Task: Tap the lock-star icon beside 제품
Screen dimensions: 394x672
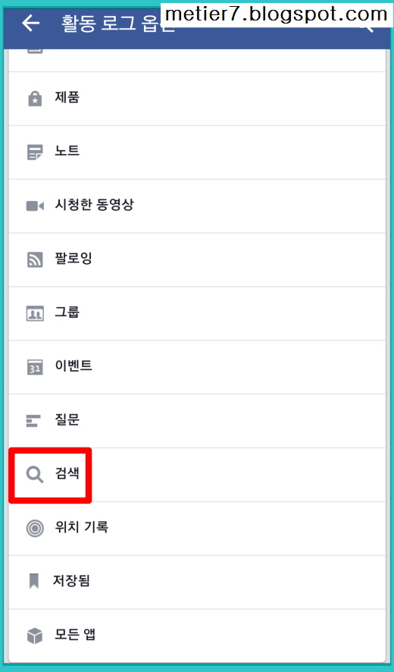Action: [35, 99]
